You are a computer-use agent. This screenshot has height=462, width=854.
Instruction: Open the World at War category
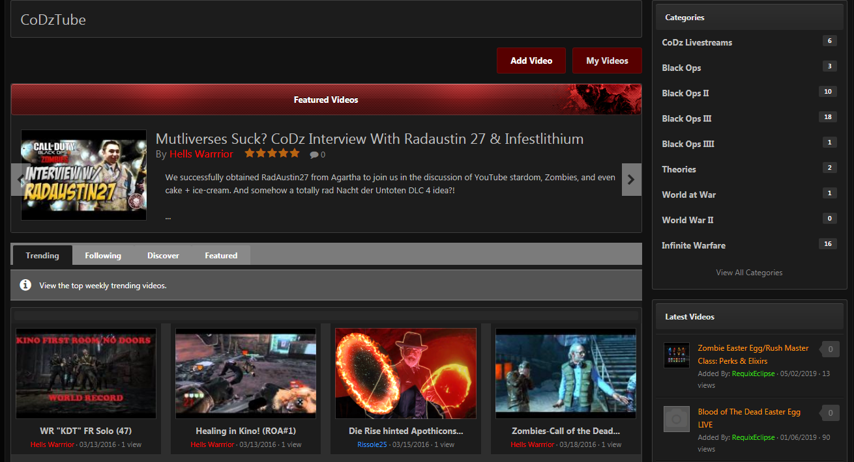click(x=688, y=195)
